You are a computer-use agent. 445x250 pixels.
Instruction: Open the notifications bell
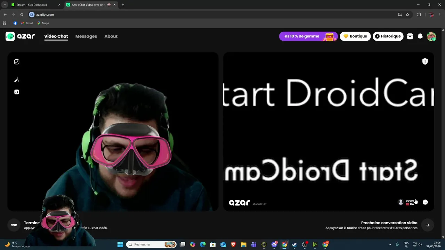click(x=420, y=36)
